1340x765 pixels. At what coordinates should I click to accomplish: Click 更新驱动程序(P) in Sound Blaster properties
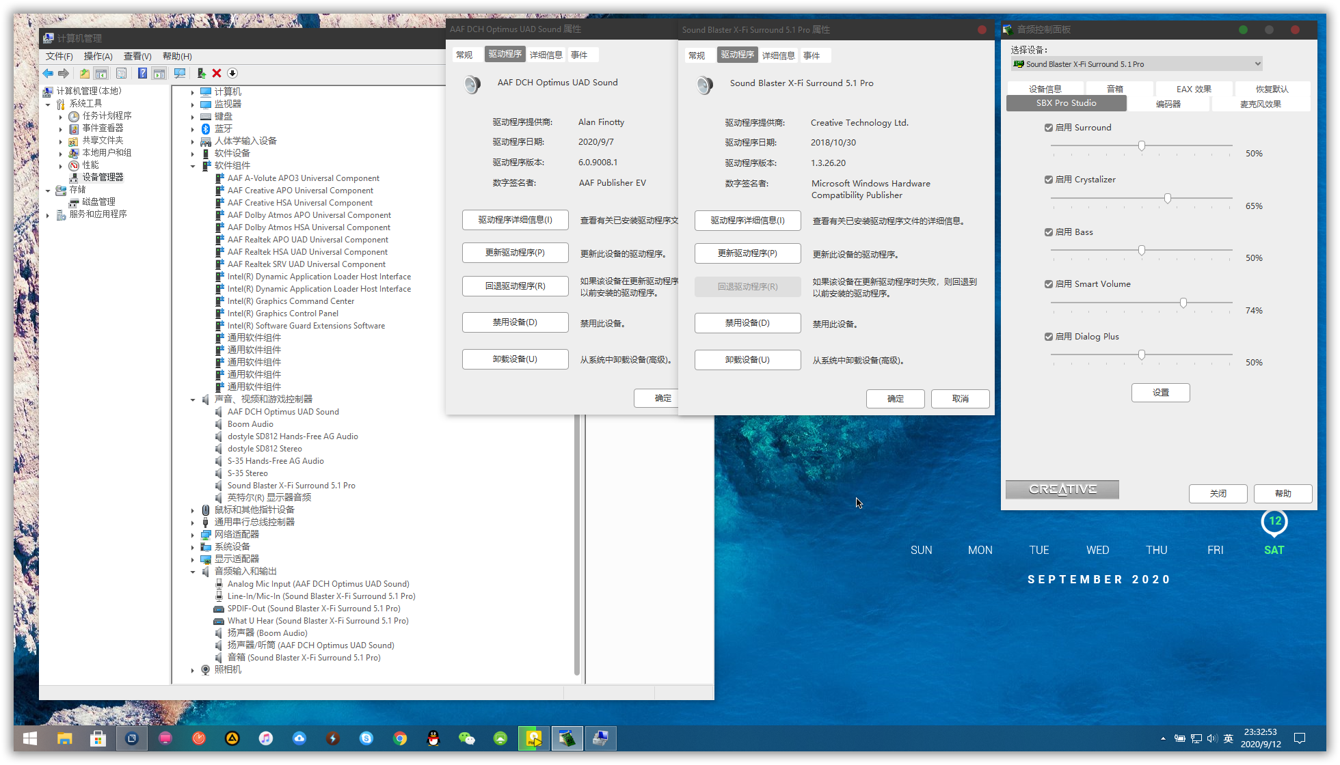[x=747, y=253]
